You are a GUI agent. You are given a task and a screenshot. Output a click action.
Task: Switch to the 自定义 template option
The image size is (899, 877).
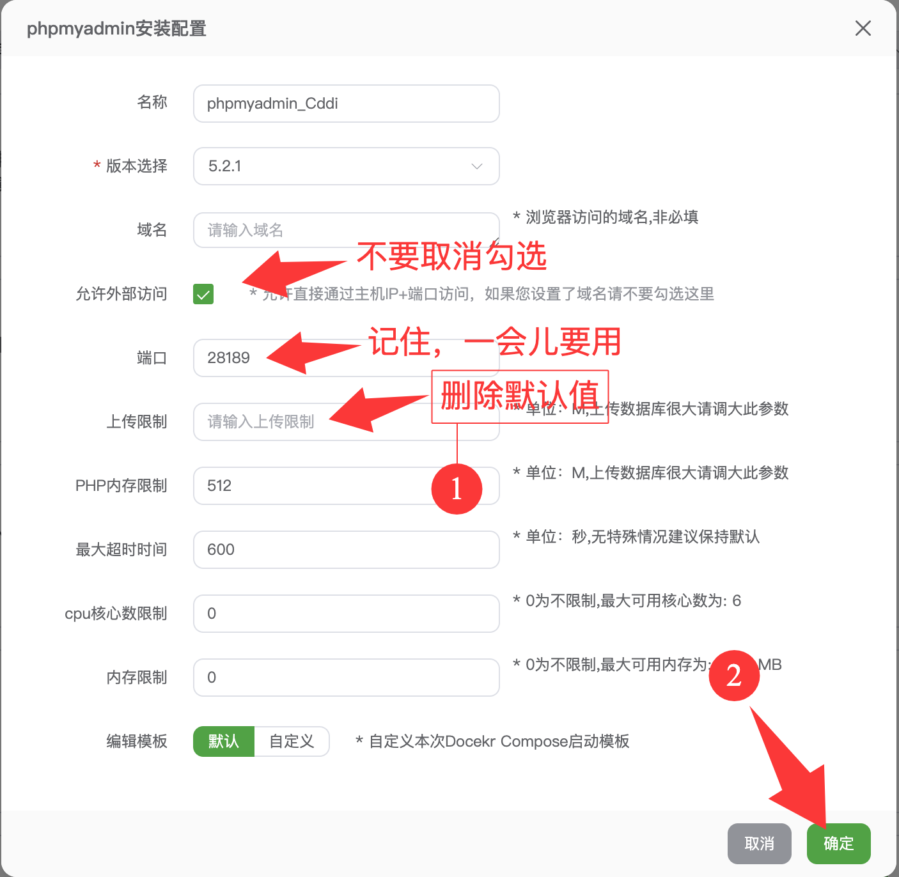(292, 741)
